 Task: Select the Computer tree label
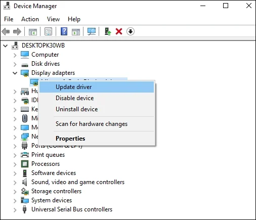tap(45, 55)
